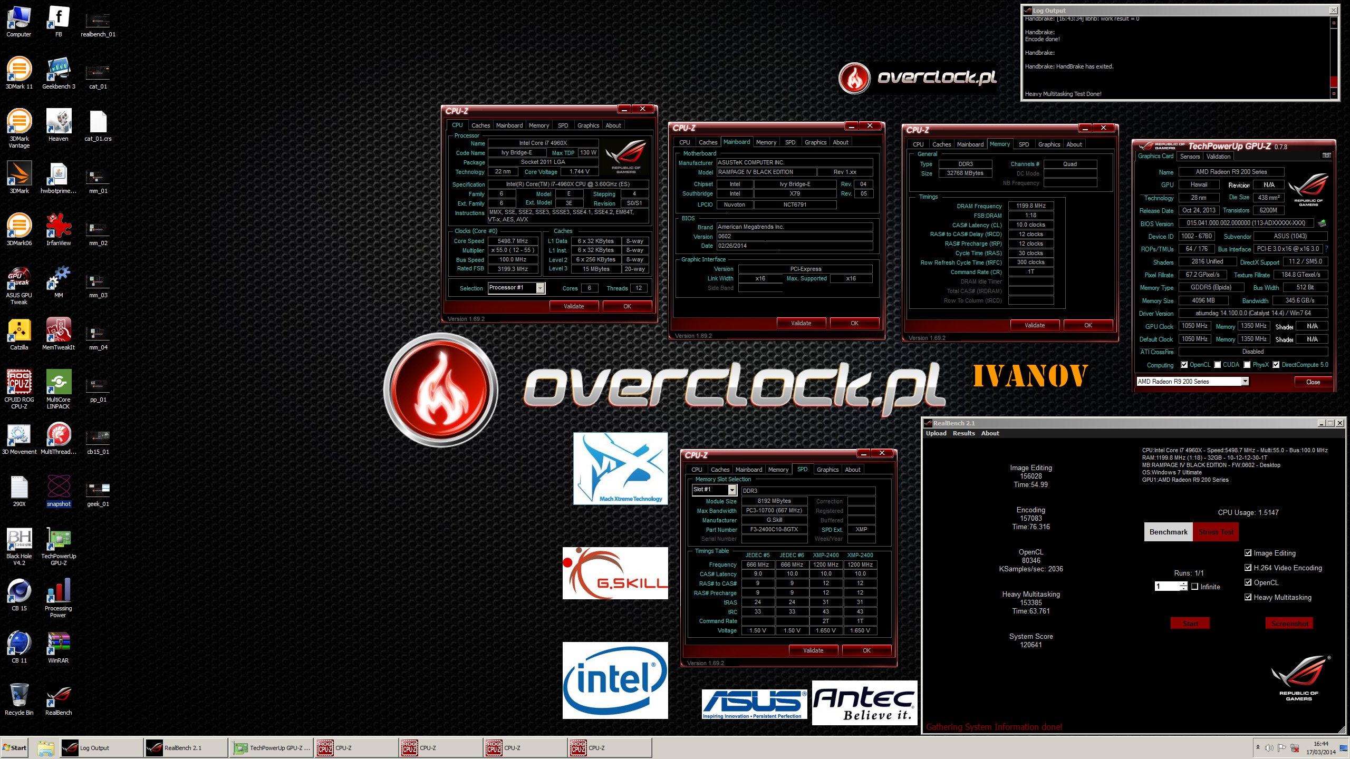Viewport: 1350px width, 759px height.
Task: Open the WinRAR desktop icon
Action: pyautogui.click(x=59, y=647)
